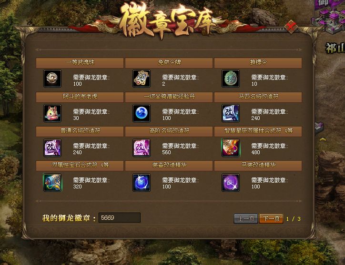Click the 我的御龙徽章 count field

[120, 218]
